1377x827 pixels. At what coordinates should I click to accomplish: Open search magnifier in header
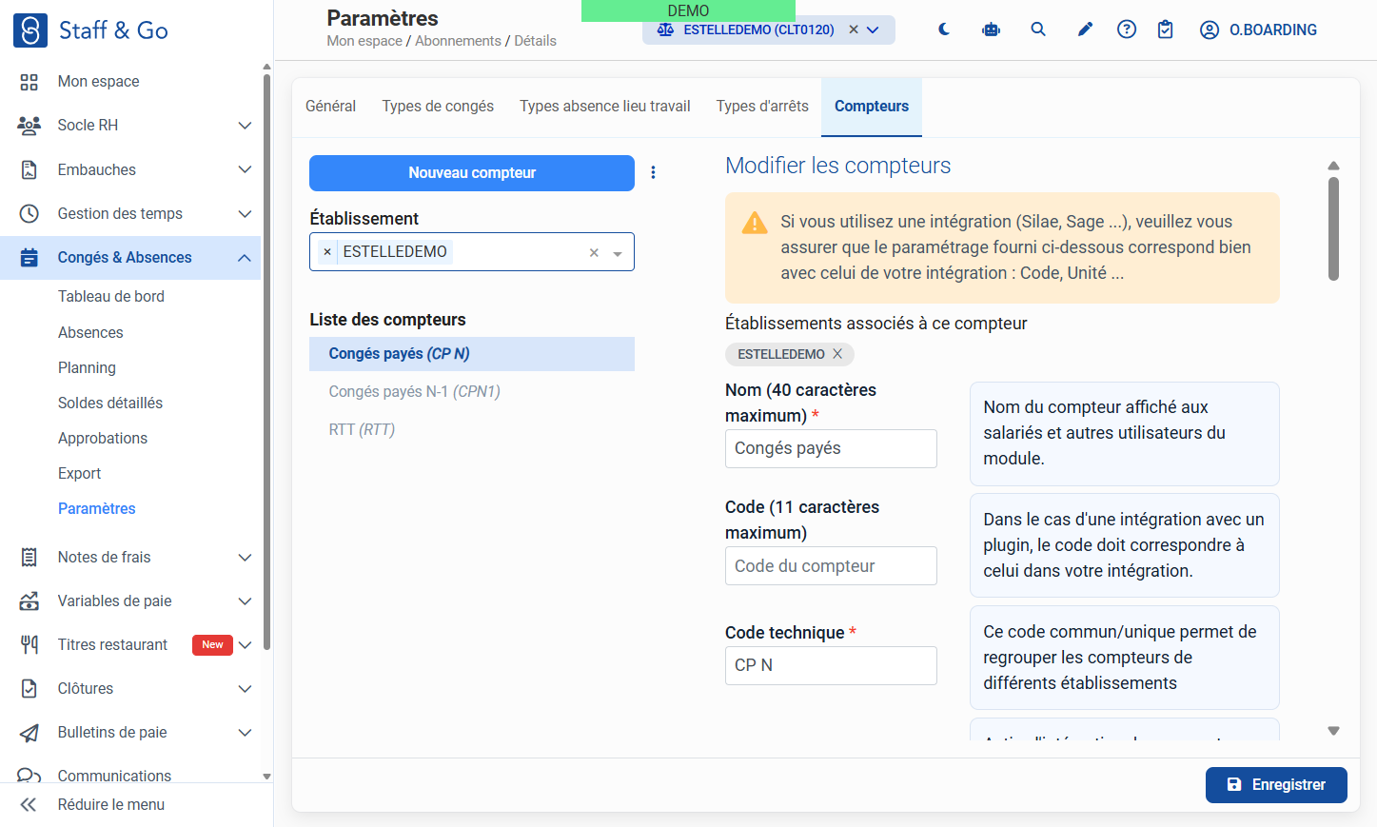point(1038,30)
